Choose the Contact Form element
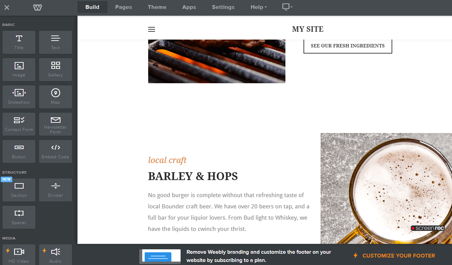Image resolution: width=452 pixels, height=265 pixels. (19, 124)
